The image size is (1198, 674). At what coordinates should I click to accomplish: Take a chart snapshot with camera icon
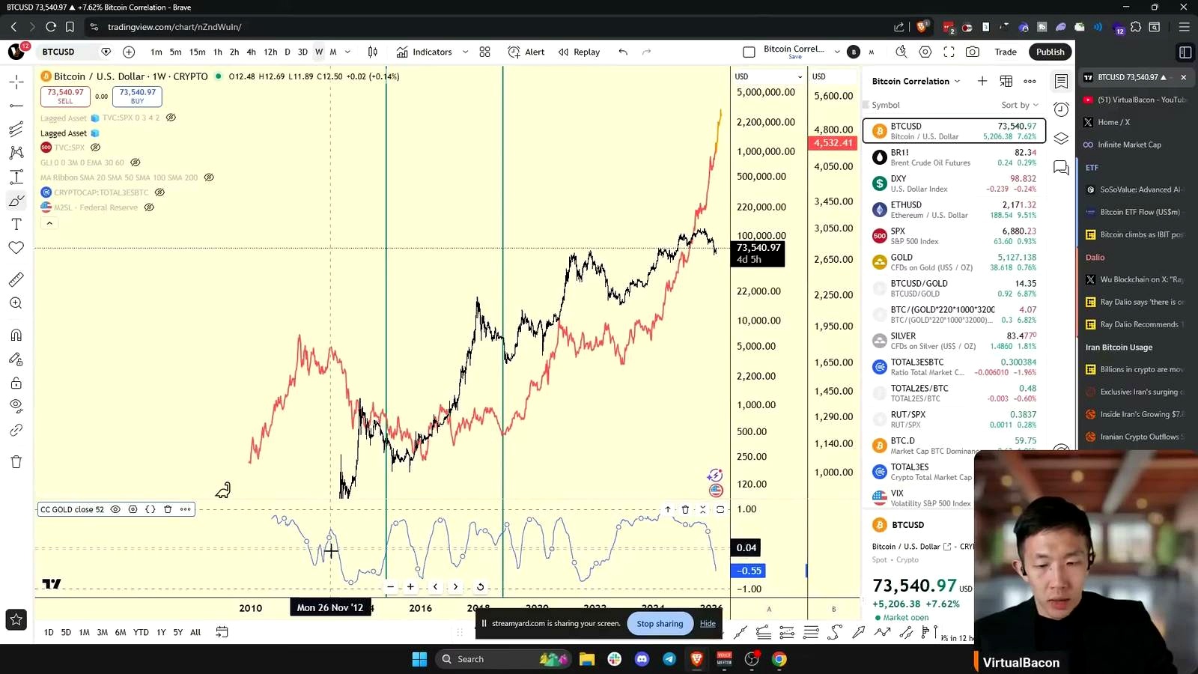(x=972, y=52)
